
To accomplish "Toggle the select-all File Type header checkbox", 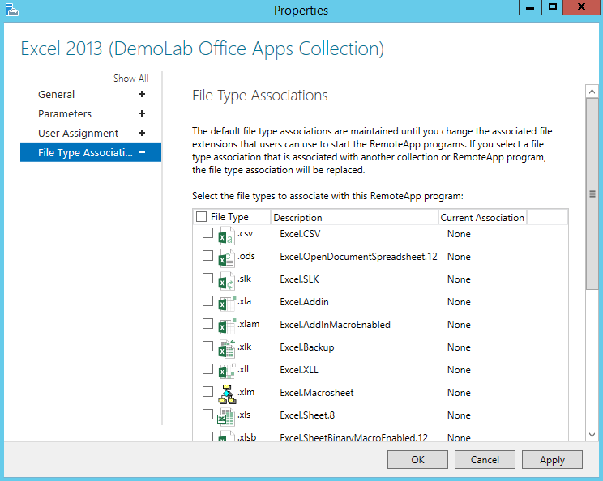I will [202, 217].
